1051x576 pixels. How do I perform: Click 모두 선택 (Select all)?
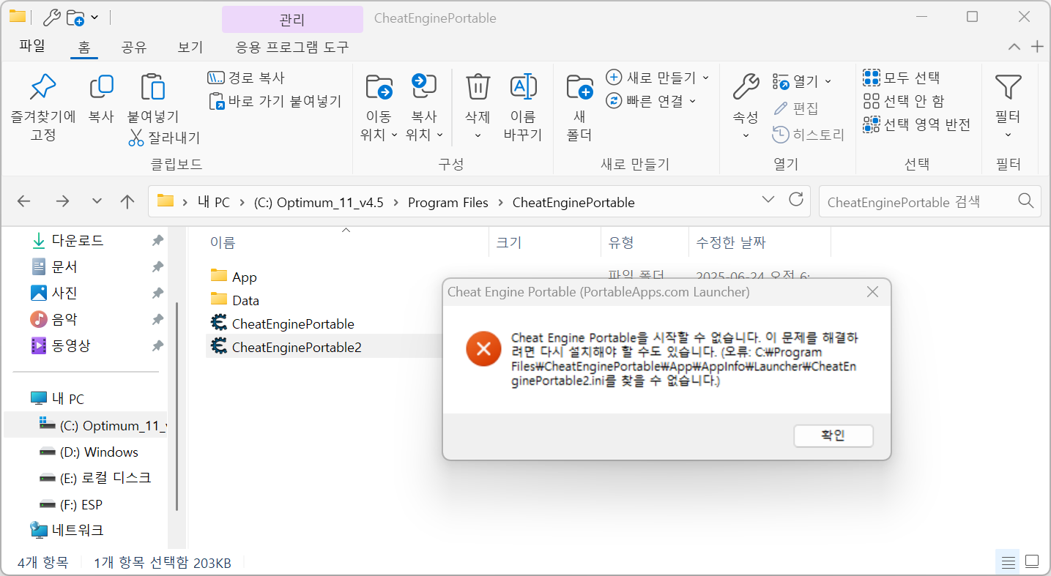pos(901,78)
